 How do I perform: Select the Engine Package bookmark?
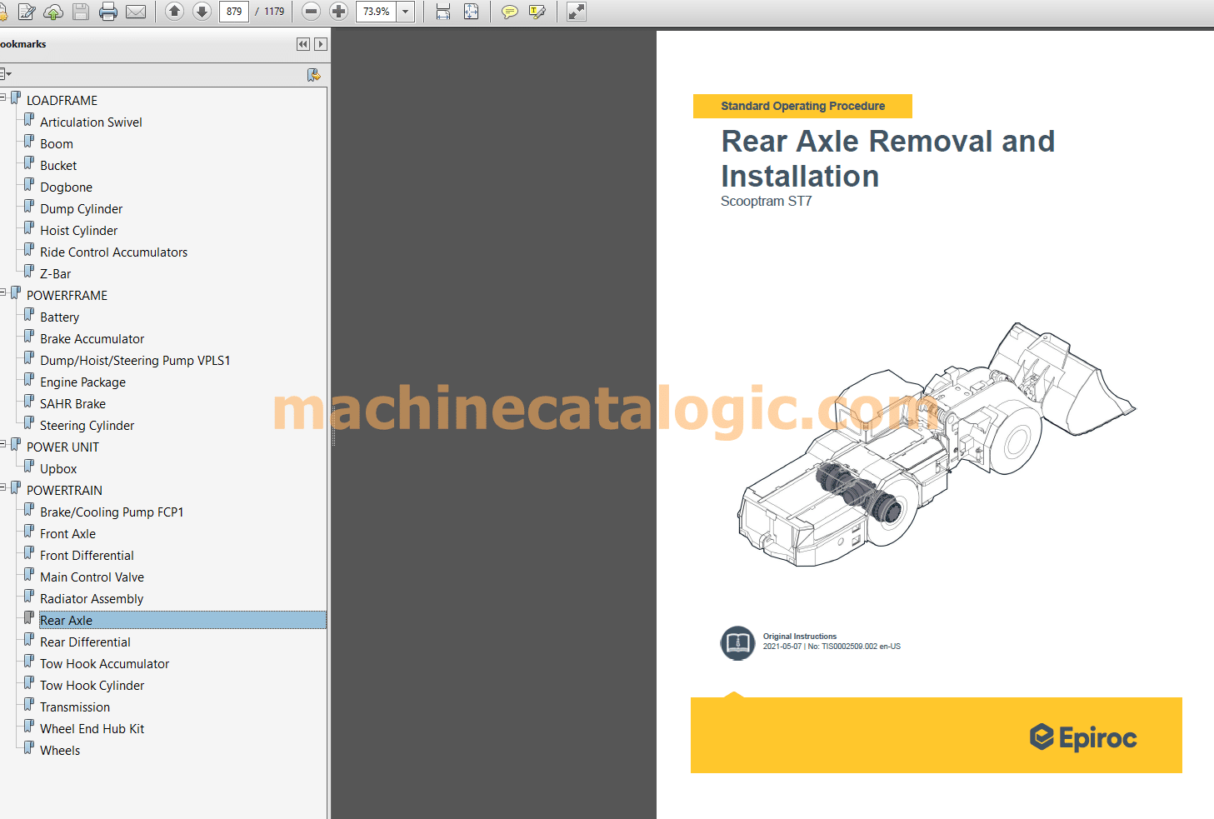[82, 382]
